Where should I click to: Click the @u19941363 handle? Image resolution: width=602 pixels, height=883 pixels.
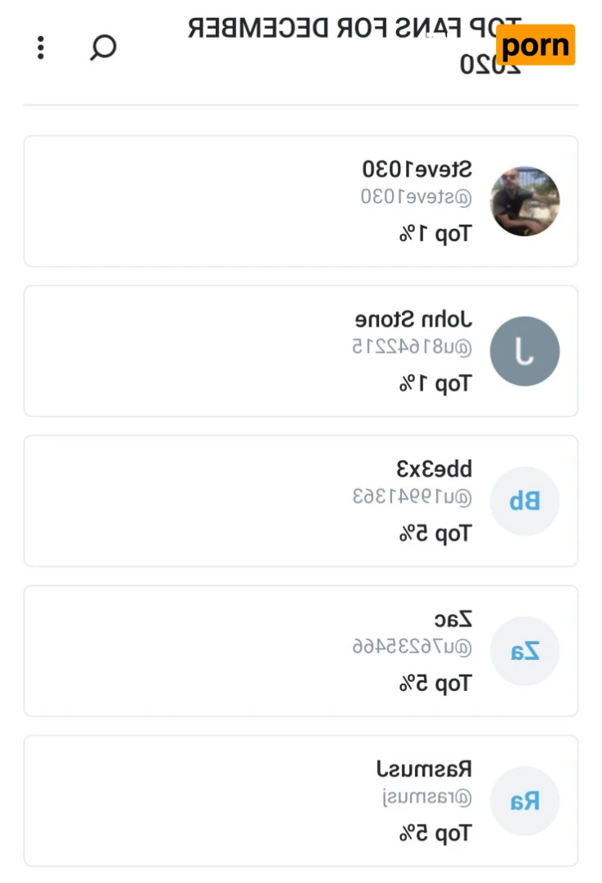click(412, 497)
